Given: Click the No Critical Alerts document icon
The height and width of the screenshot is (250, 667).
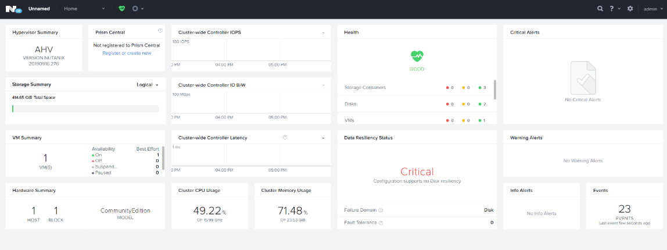Looking at the screenshot, I should 582,77.
